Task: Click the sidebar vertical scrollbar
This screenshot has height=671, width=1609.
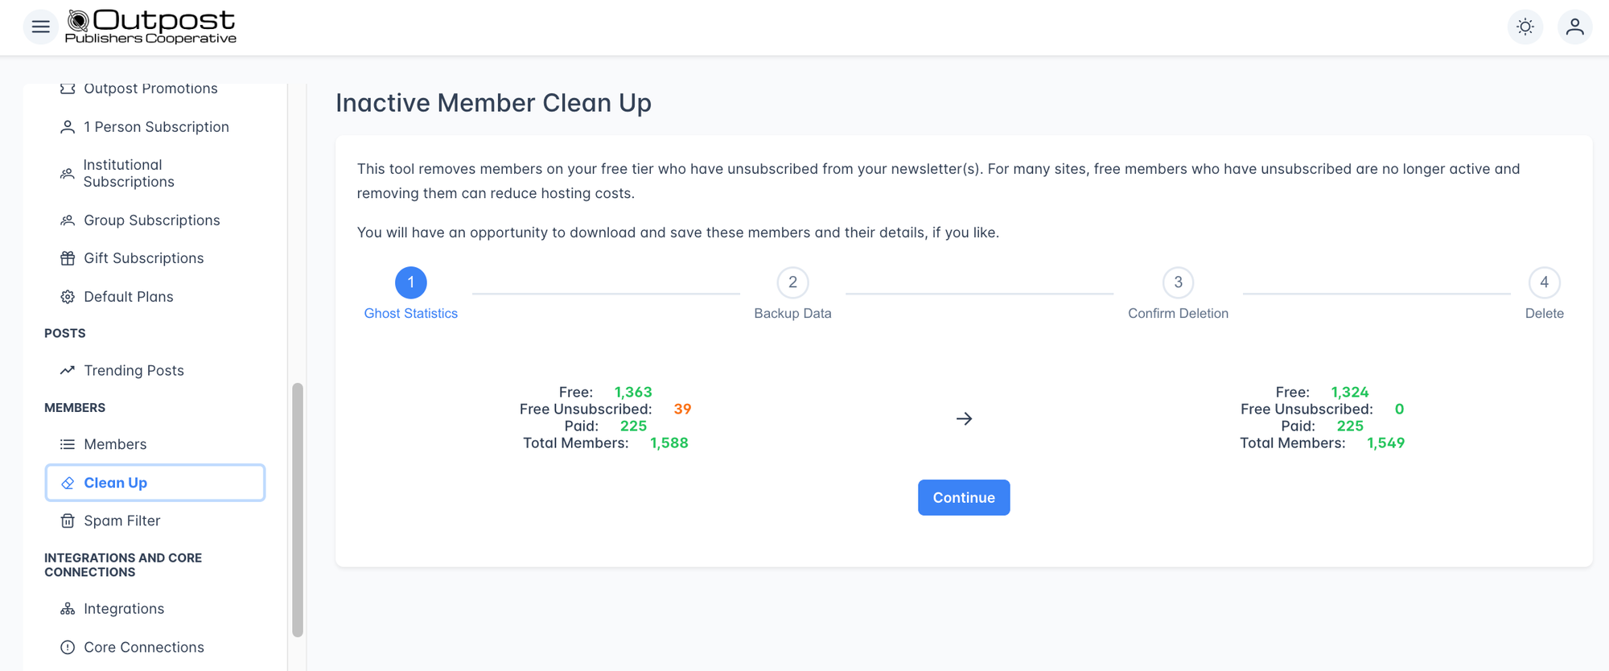Action: click(x=298, y=509)
